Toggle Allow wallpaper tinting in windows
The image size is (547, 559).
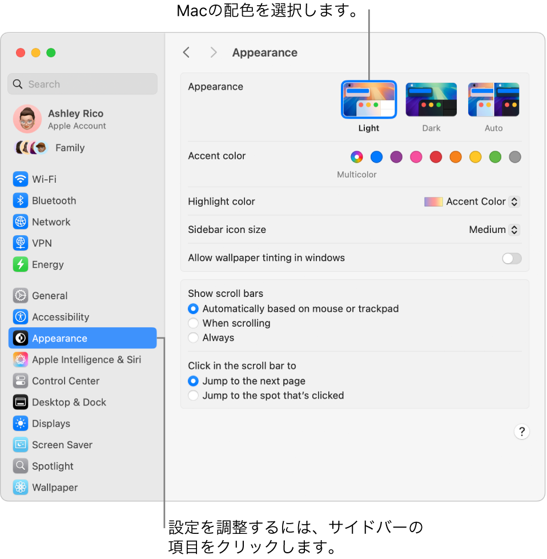point(511,259)
